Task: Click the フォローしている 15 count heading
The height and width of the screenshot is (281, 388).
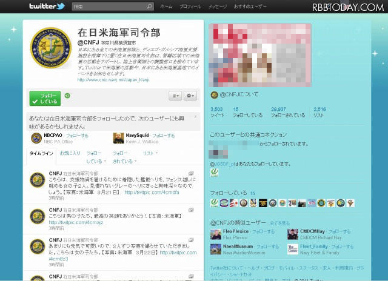Action: [x=232, y=193]
